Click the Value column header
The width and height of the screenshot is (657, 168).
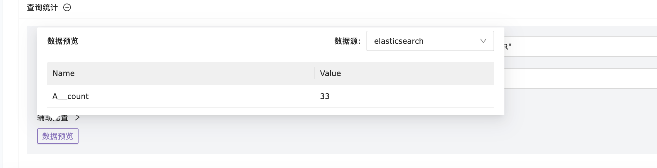(330, 73)
